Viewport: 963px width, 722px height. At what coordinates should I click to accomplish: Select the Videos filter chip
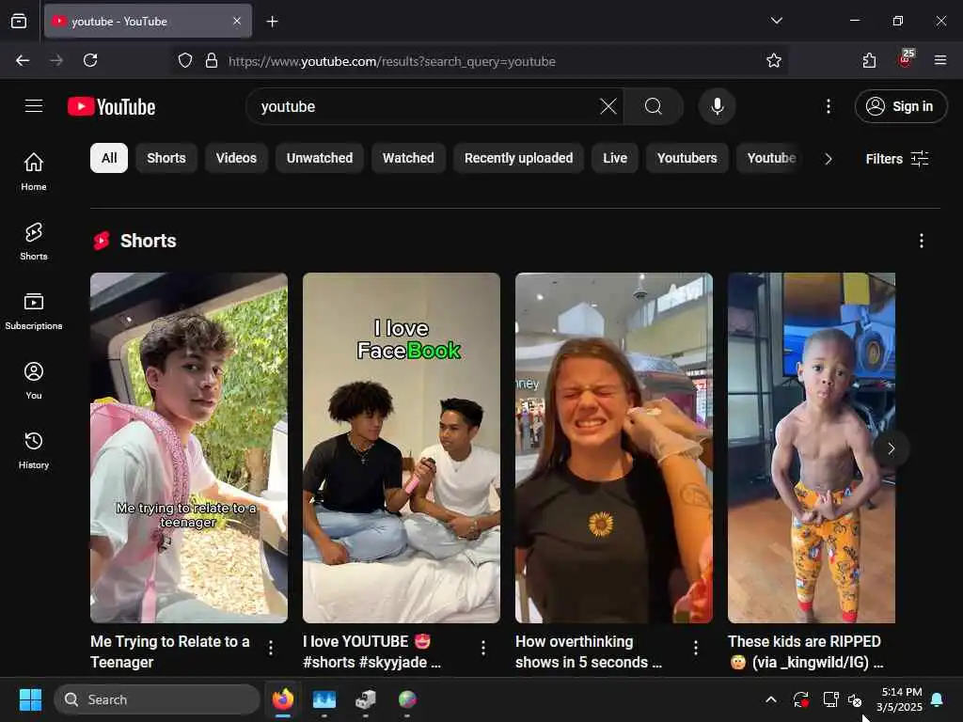pyautogui.click(x=236, y=158)
